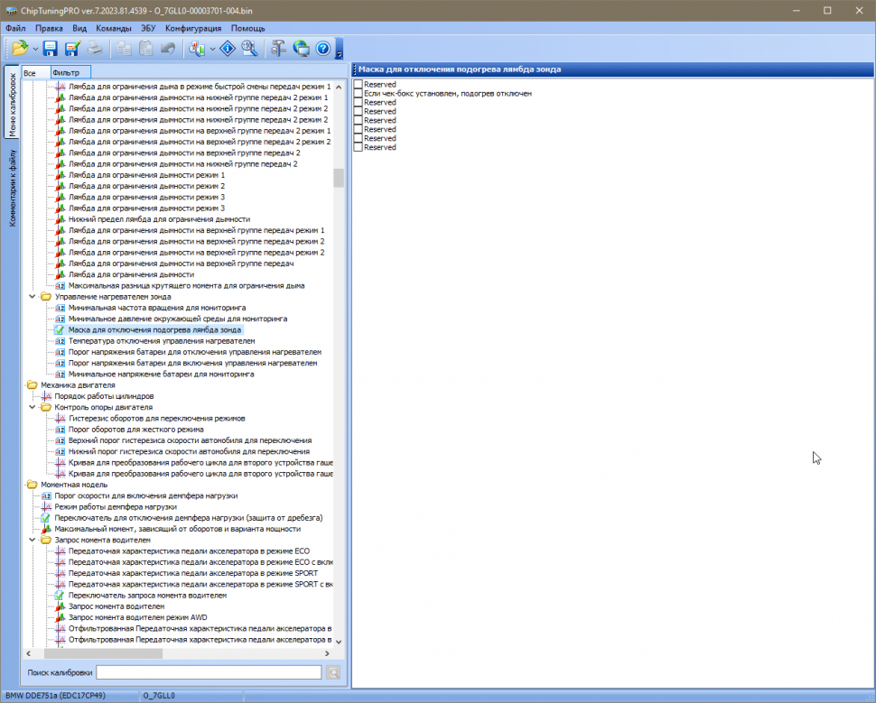The height and width of the screenshot is (703, 876).
Task: Click the blue diamond info icon
Action: pos(228,49)
